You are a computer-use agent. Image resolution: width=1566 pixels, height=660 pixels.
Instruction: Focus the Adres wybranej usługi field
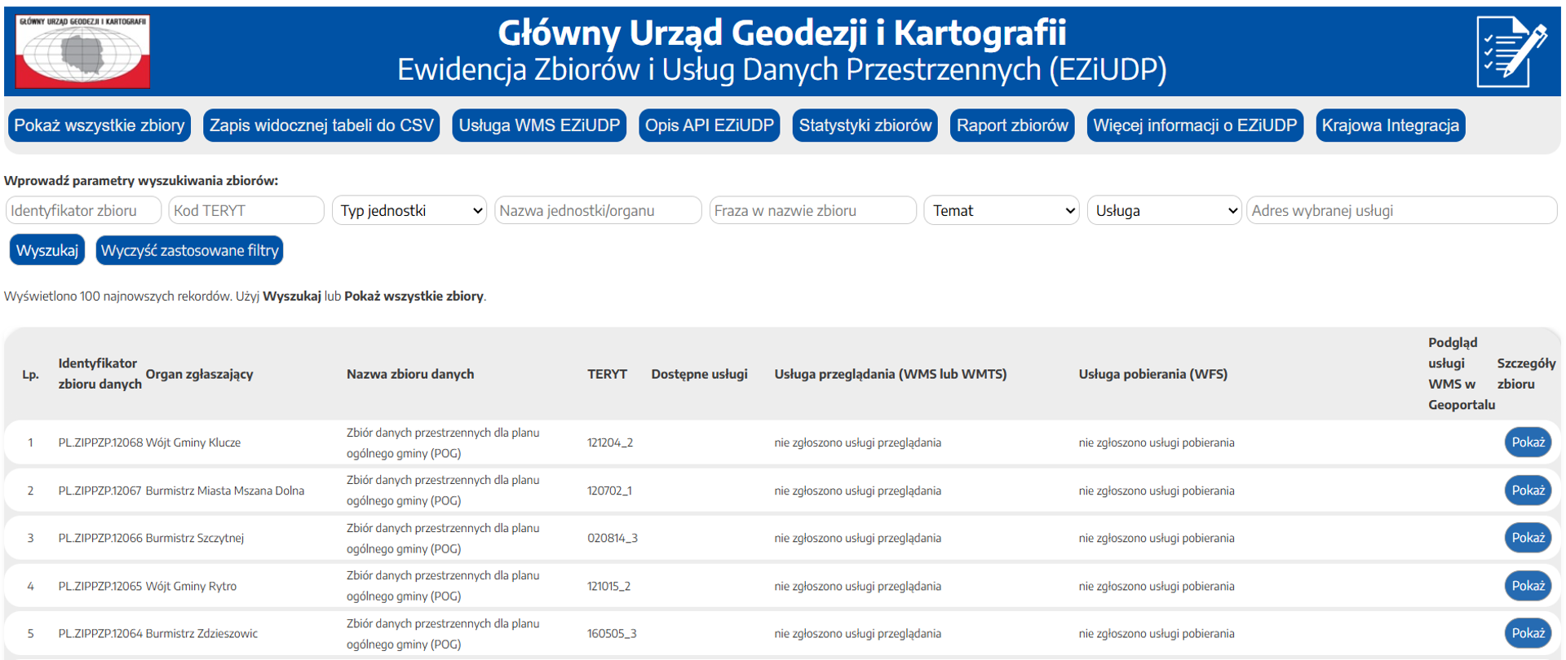1402,210
